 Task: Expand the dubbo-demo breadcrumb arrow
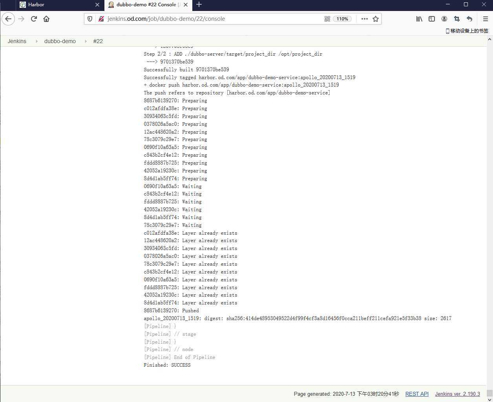(86, 41)
